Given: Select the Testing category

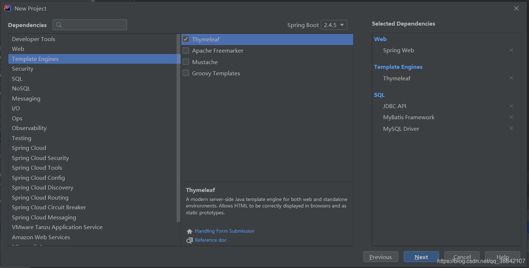Looking at the screenshot, I should (x=92, y=138).
